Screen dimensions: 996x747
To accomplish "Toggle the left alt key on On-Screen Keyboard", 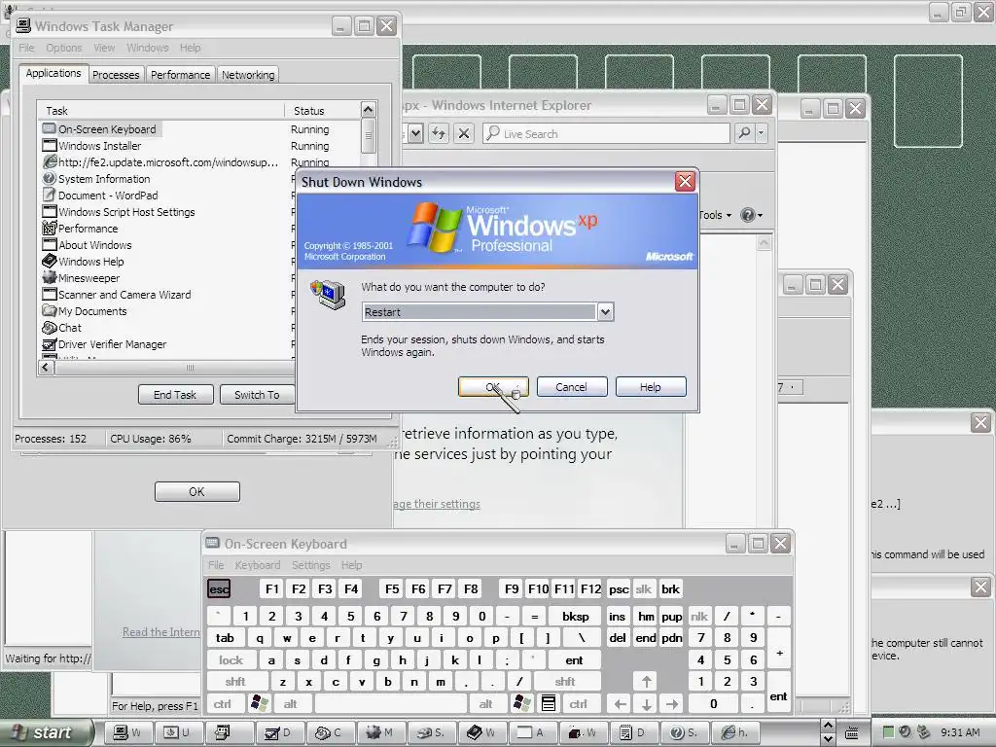I will (290, 704).
